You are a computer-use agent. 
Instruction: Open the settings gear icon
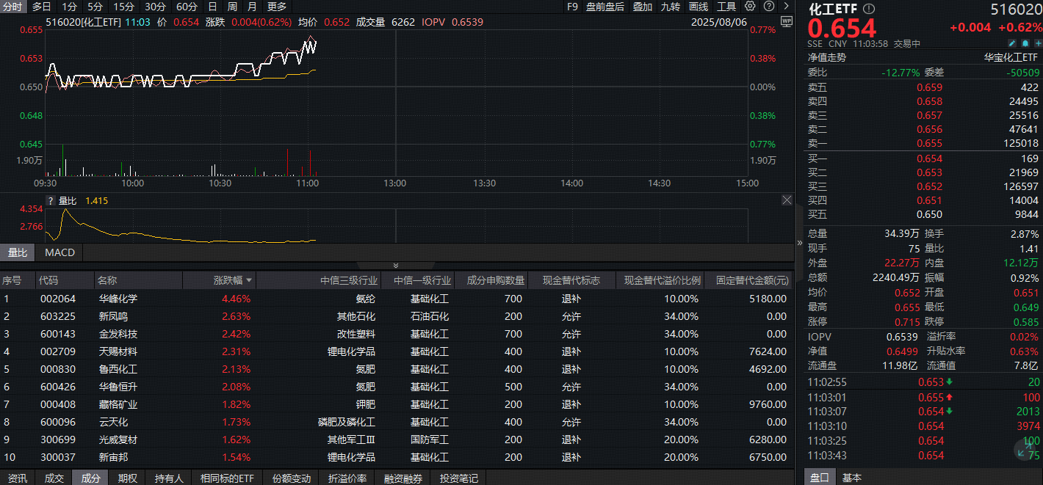click(x=749, y=7)
